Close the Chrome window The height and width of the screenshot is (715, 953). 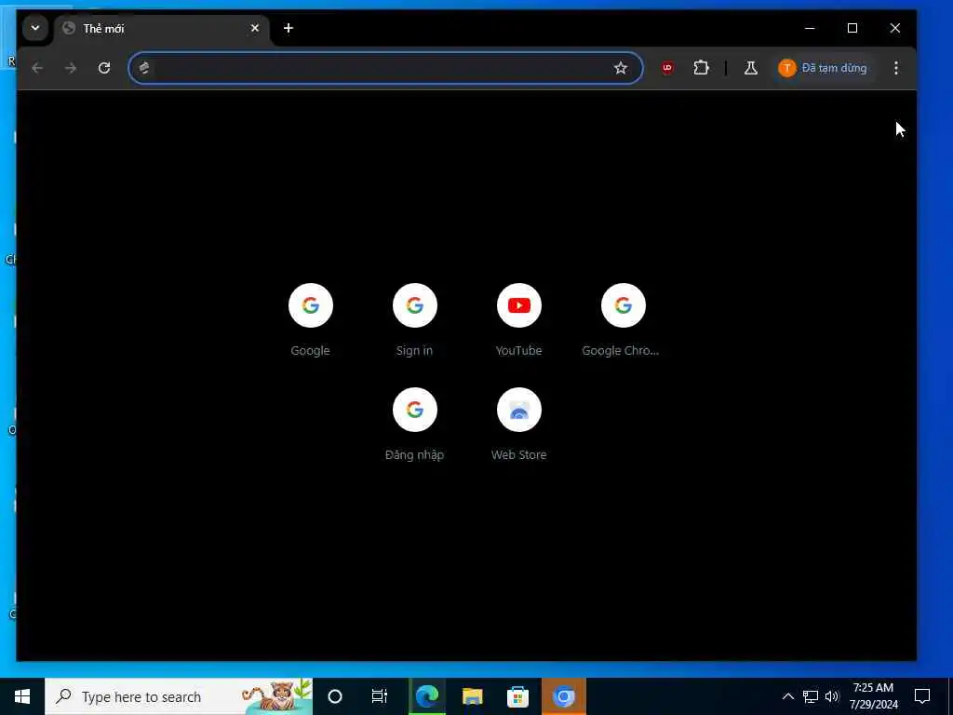894,28
